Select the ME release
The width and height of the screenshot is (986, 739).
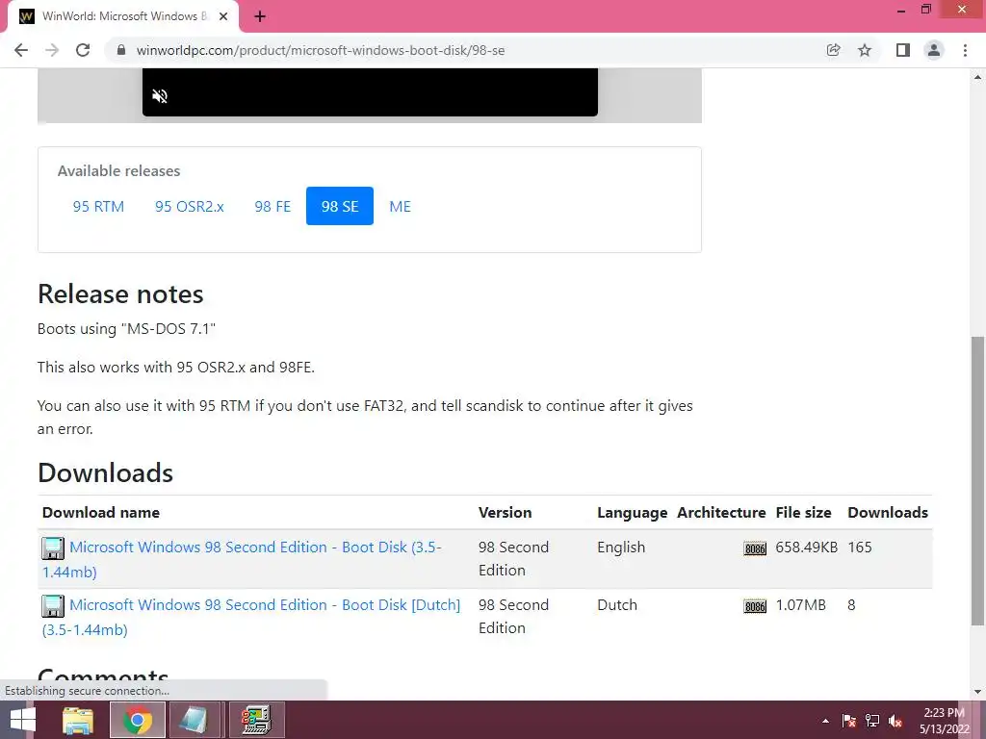click(400, 206)
